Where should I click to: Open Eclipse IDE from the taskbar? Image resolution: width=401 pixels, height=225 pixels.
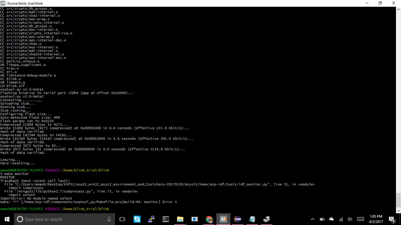(x=238, y=219)
